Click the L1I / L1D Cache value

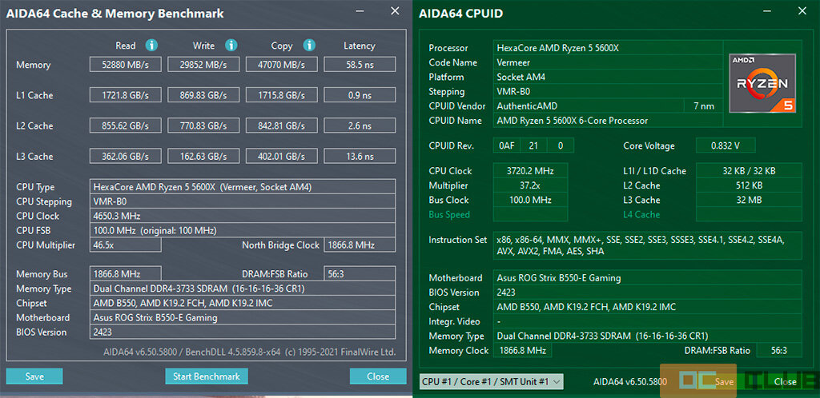pos(749,170)
